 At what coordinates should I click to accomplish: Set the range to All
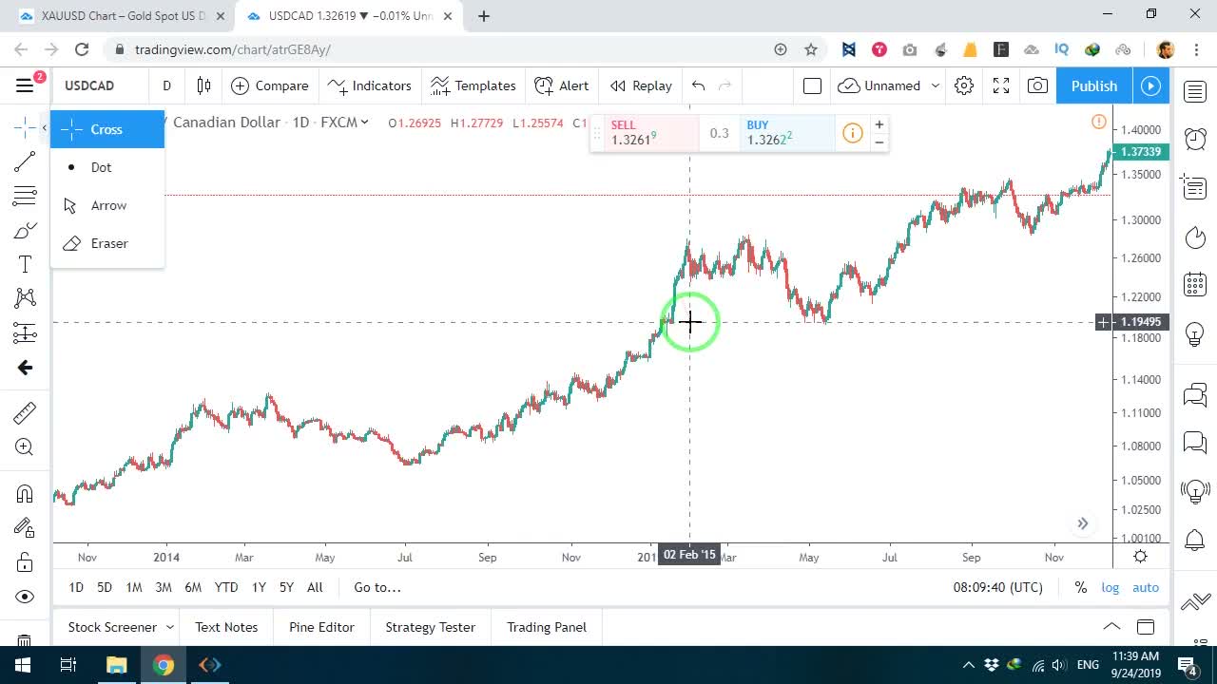point(315,587)
